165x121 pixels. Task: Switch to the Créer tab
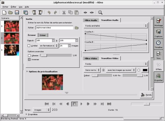43,35
